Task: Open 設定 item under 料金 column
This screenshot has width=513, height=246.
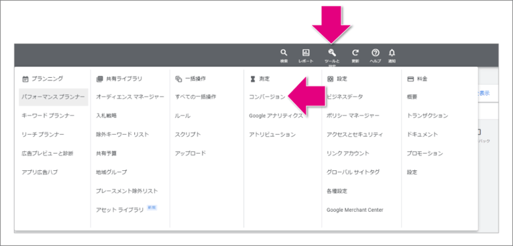Action: (412, 172)
